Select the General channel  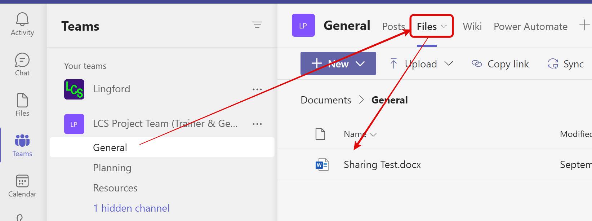coord(162,147)
